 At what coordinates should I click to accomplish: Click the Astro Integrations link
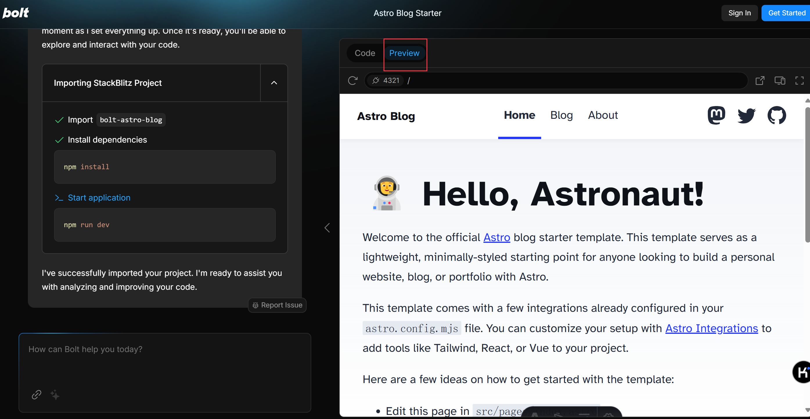click(711, 328)
